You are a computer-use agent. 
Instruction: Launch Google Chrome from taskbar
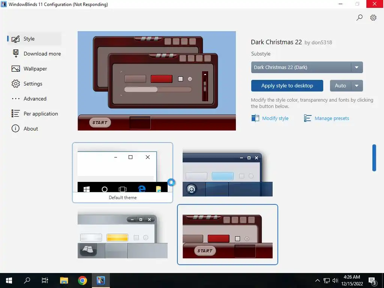(x=82, y=280)
